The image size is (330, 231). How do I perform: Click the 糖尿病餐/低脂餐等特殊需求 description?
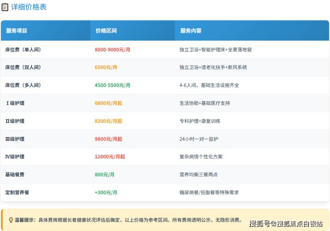pyautogui.click(x=209, y=192)
